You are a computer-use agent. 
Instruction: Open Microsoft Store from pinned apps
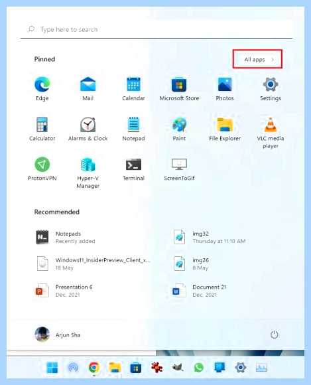pyautogui.click(x=179, y=89)
